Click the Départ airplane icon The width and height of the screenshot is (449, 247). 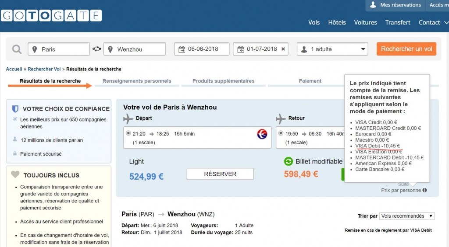pyautogui.click(x=128, y=118)
